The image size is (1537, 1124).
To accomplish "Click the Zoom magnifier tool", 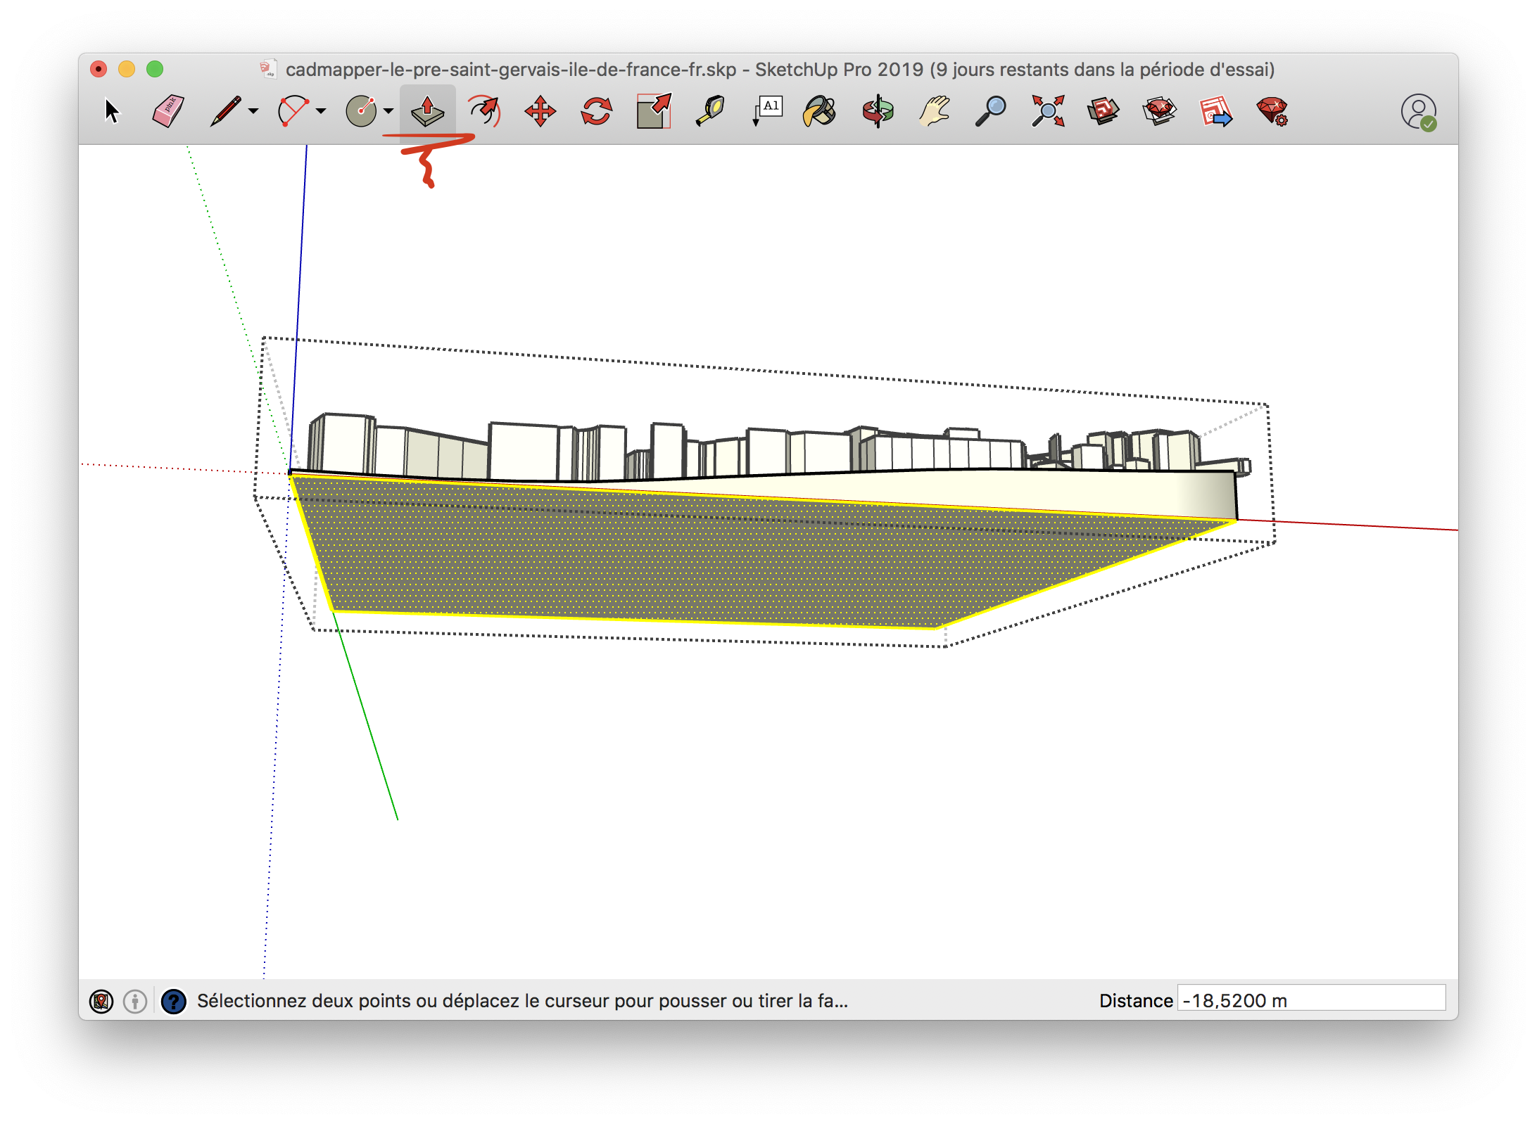I will [991, 111].
